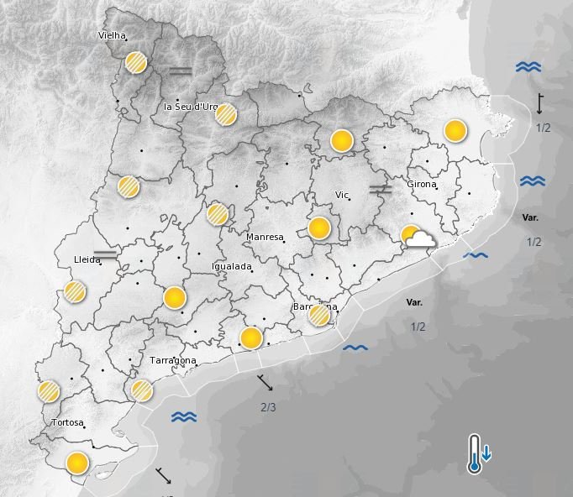Image resolution: width=573 pixels, height=497 pixels.
Task: Click the triple-wave sea icon east of Girona
Action: (x=533, y=181)
